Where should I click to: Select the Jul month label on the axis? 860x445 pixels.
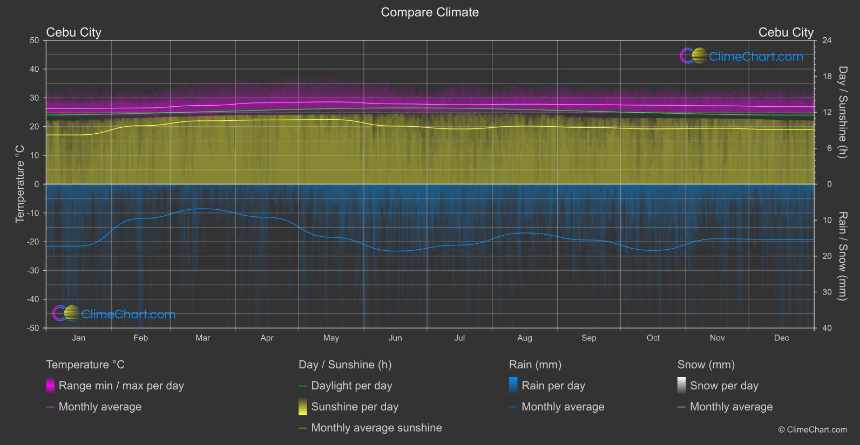click(459, 338)
